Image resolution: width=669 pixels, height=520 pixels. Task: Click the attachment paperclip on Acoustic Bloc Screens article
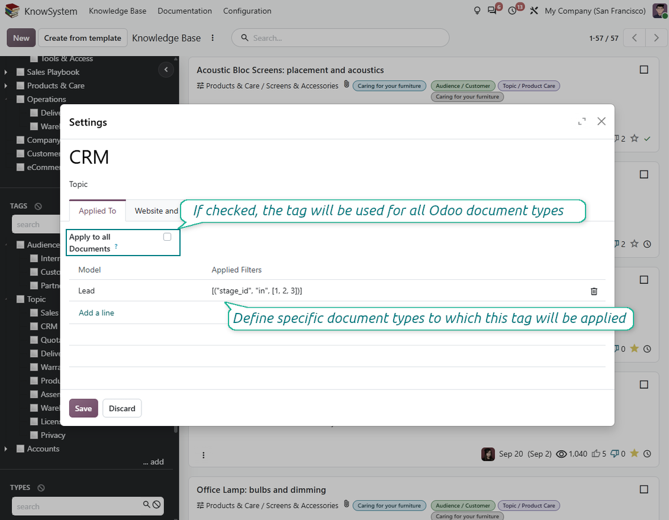pyautogui.click(x=346, y=85)
